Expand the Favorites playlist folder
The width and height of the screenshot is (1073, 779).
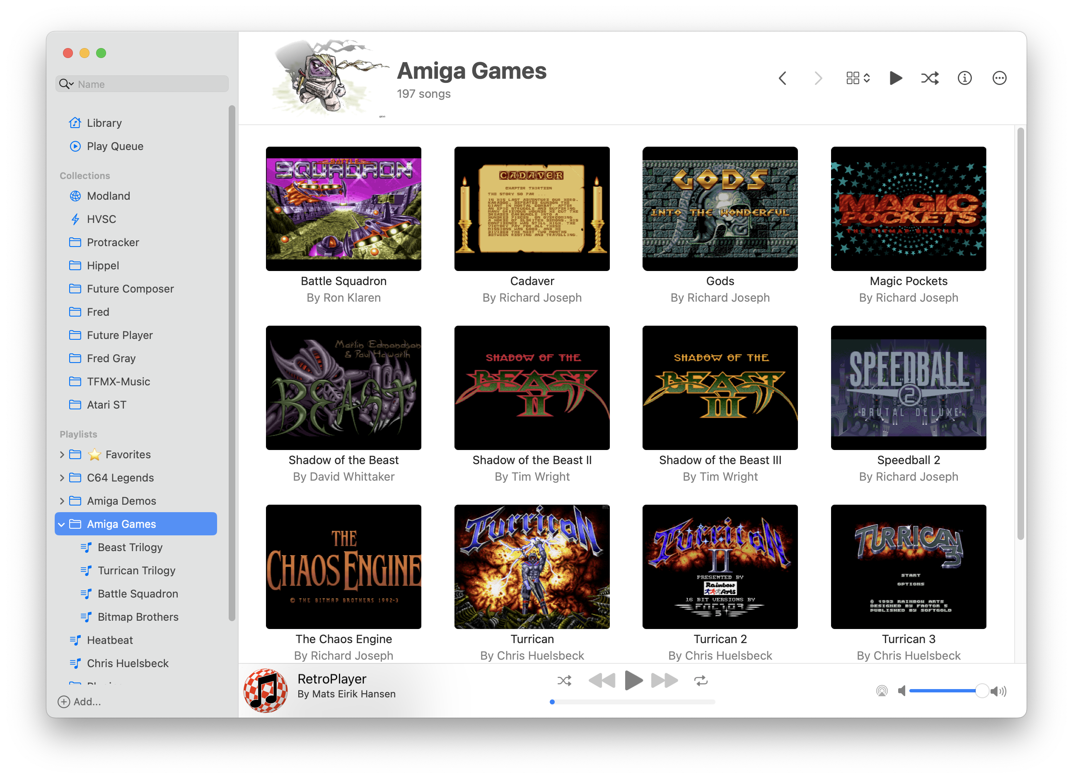coord(62,454)
